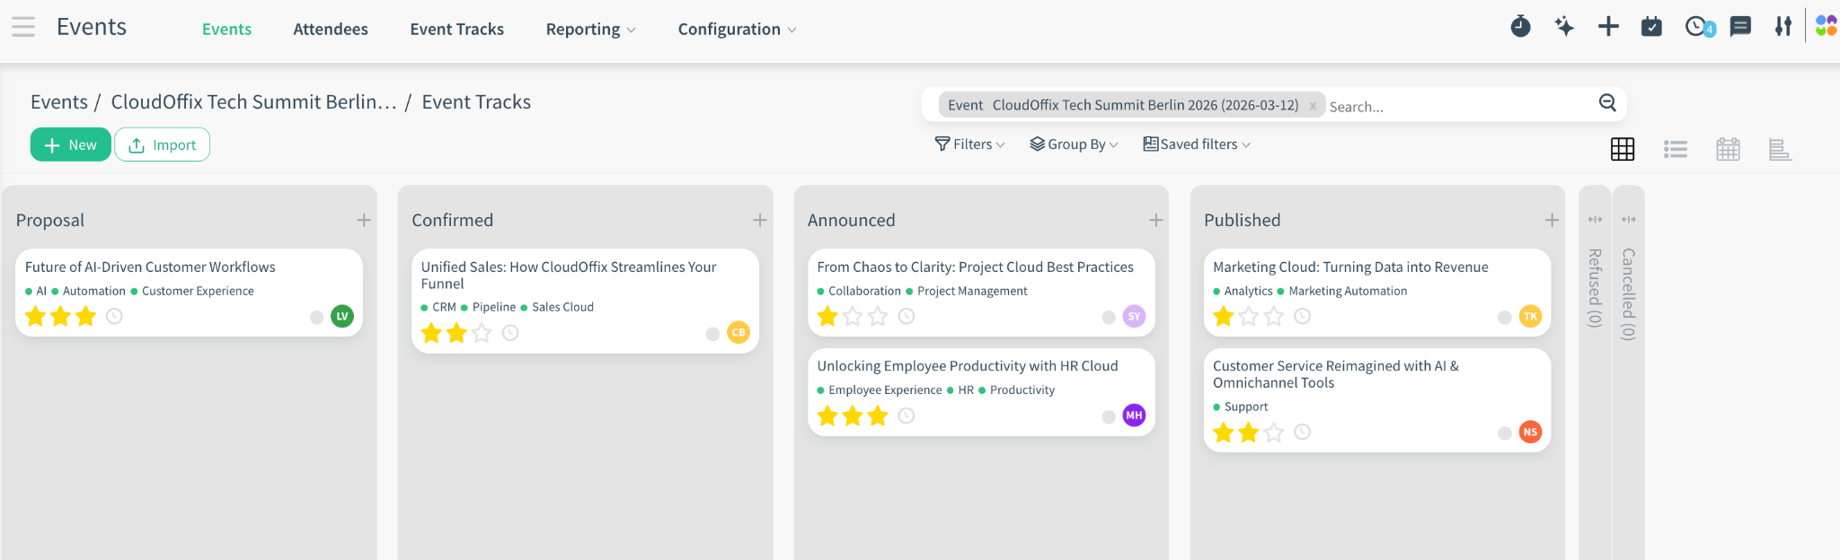Click SY avatar on From Chaos to Clarity card
Viewport: 1840px width, 560px height.
[x=1134, y=316]
